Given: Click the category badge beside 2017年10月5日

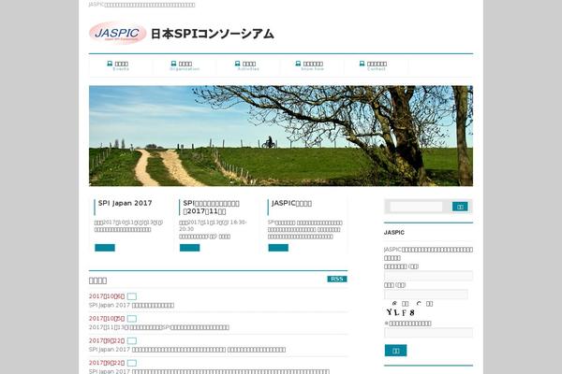Looking at the screenshot, I should coord(132,319).
